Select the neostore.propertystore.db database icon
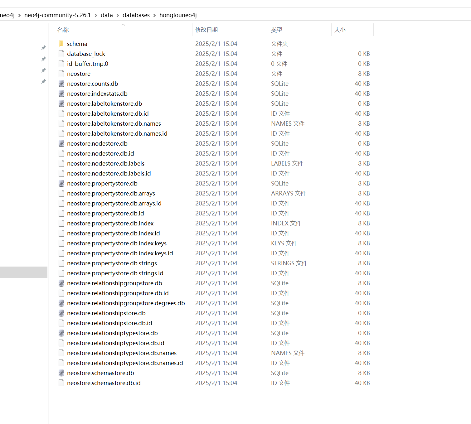This screenshot has width=471, height=424. click(x=61, y=183)
